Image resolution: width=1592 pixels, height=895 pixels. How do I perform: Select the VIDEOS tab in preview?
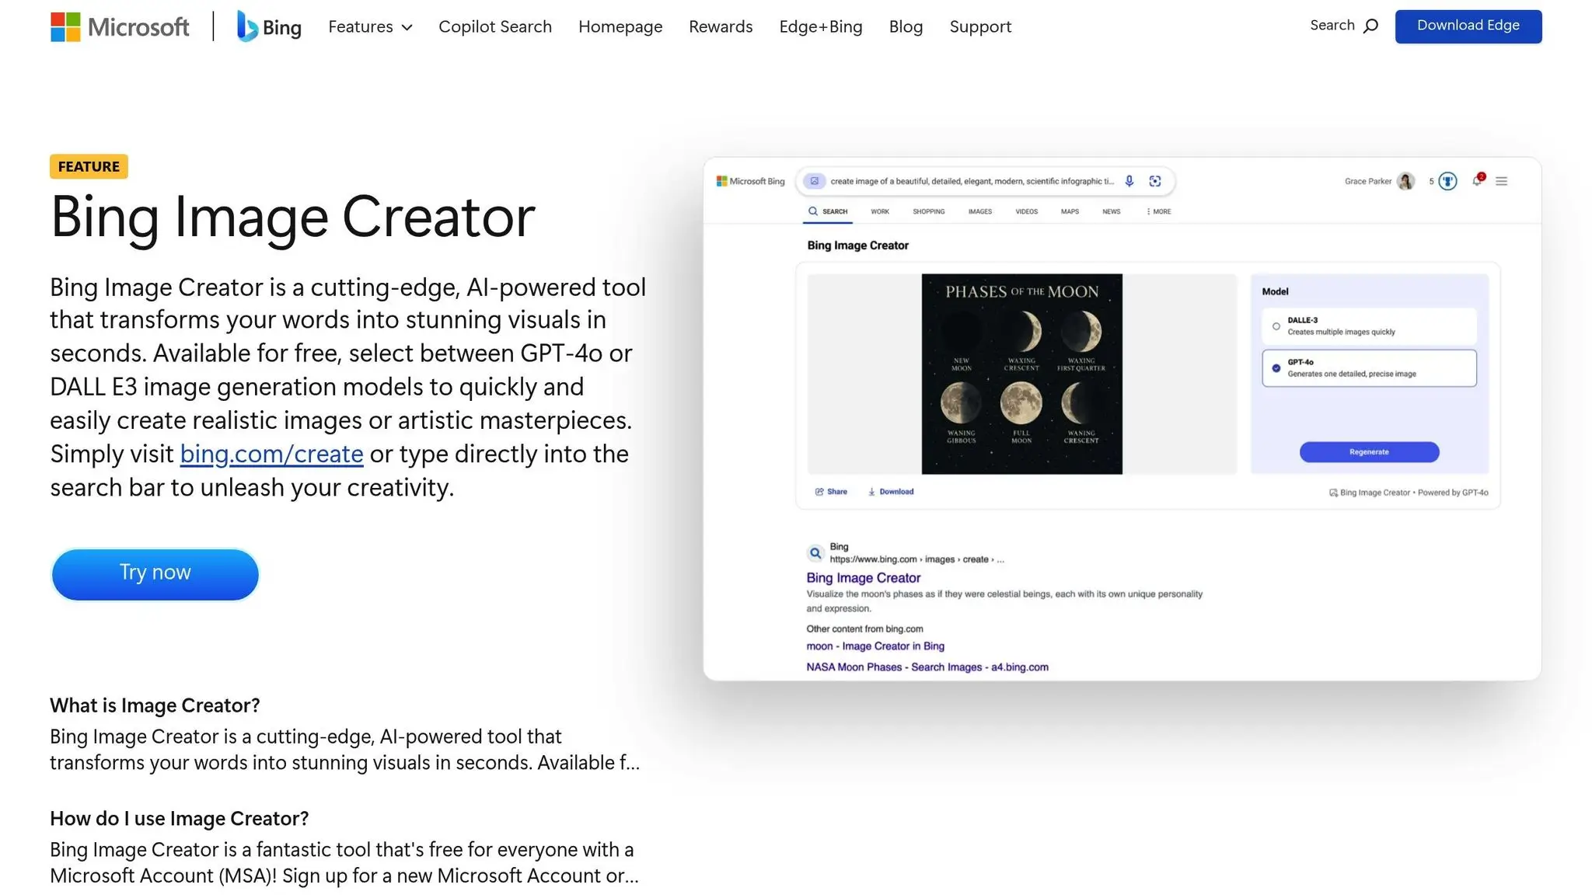click(x=1027, y=211)
